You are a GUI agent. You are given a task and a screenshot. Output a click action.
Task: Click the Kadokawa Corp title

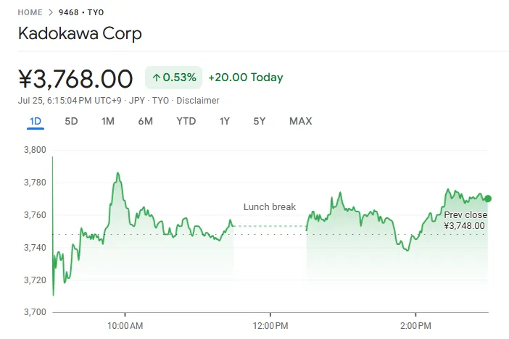[80, 33]
